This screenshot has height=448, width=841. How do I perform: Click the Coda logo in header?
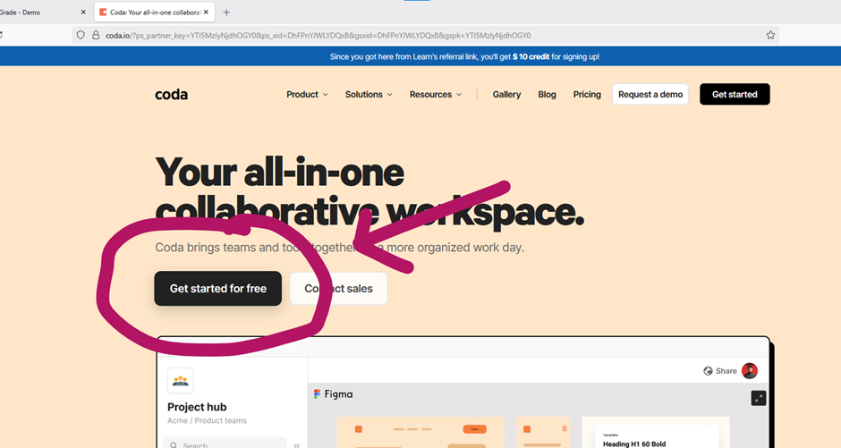pos(171,94)
